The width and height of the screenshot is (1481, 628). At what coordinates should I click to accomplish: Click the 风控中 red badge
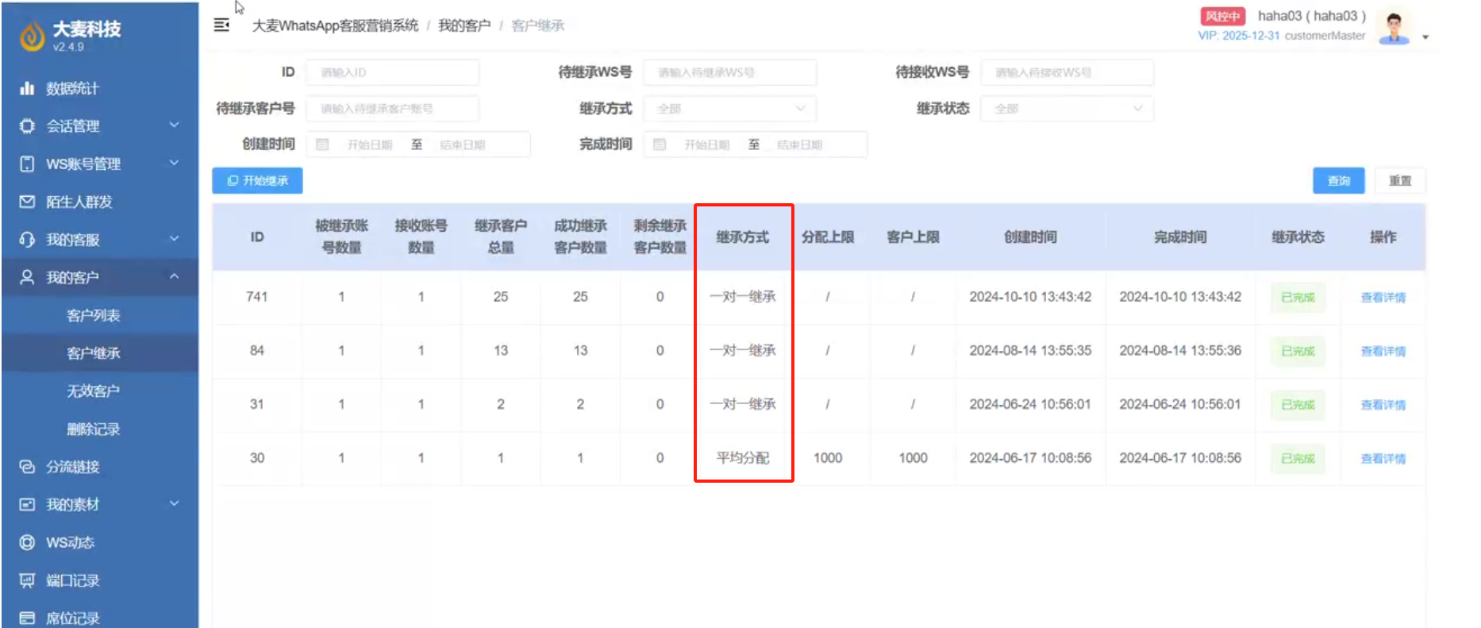tap(1222, 16)
